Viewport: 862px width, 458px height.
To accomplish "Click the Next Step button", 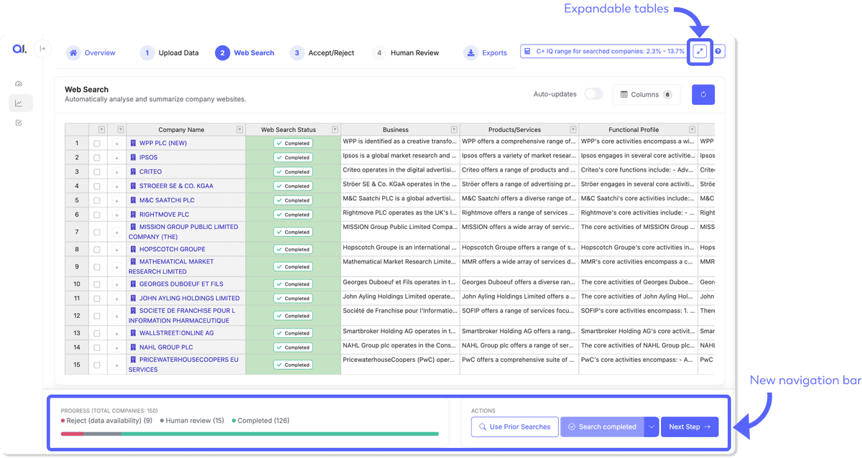I will [x=690, y=426].
